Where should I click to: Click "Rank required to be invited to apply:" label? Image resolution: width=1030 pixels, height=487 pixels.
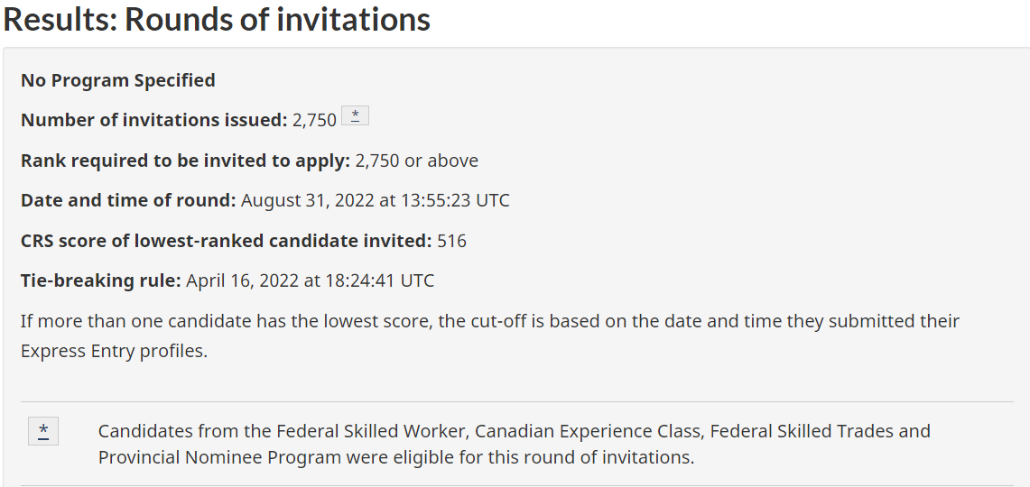(x=185, y=161)
